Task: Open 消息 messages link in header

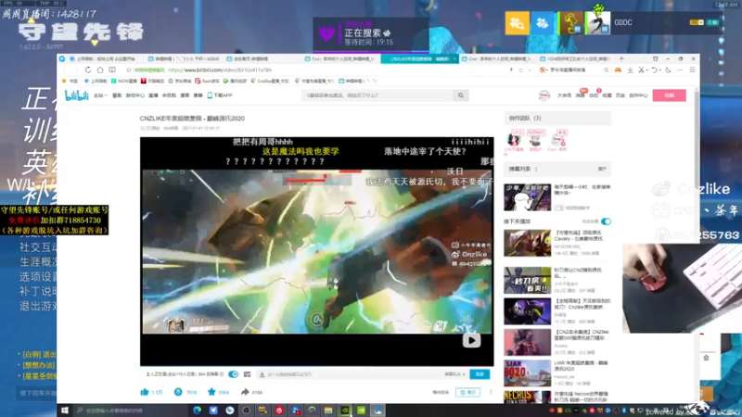Action: click(581, 95)
